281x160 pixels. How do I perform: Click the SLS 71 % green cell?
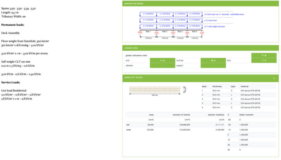[263, 60]
